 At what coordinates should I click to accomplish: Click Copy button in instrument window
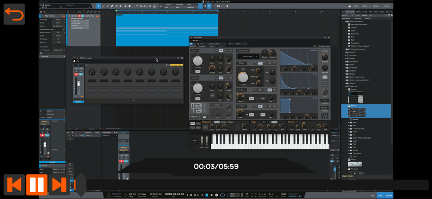[x=212, y=46]
